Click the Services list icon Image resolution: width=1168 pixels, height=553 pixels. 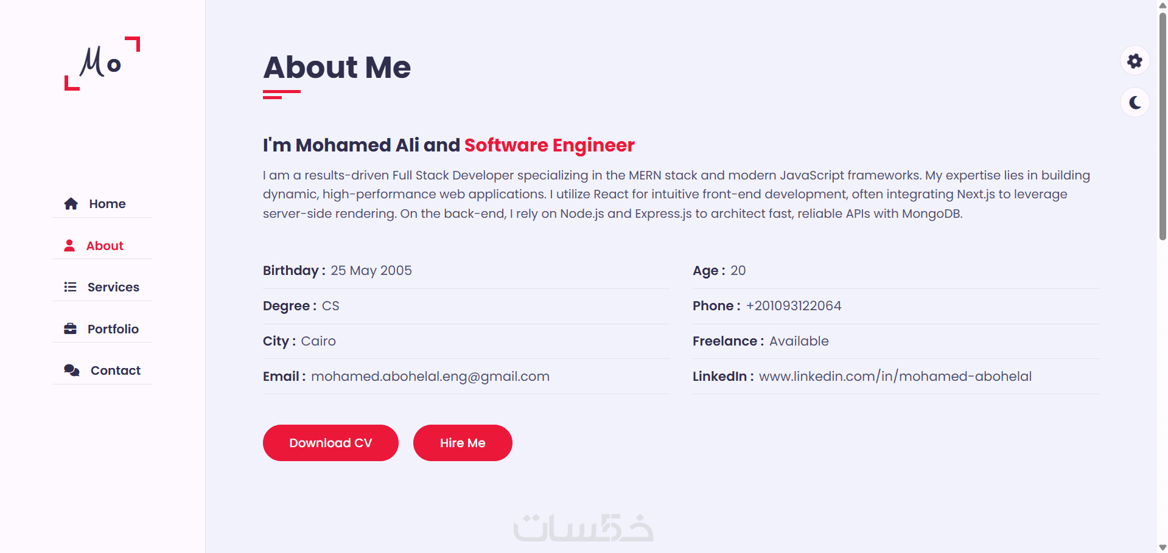coord(71,287)
